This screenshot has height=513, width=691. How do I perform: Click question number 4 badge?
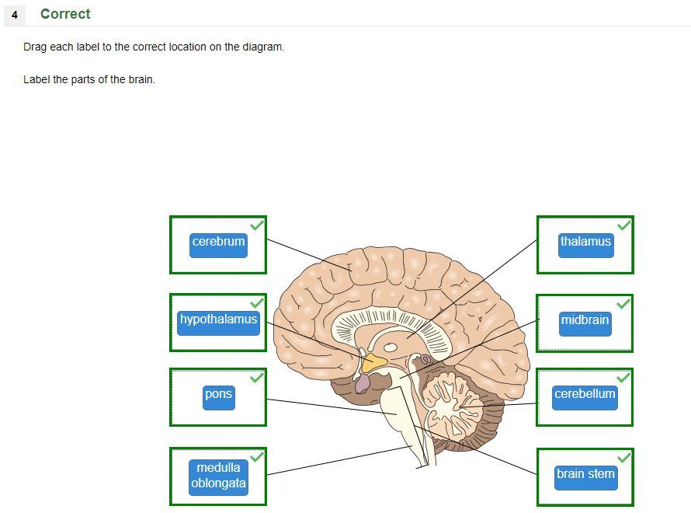[15, 15]
